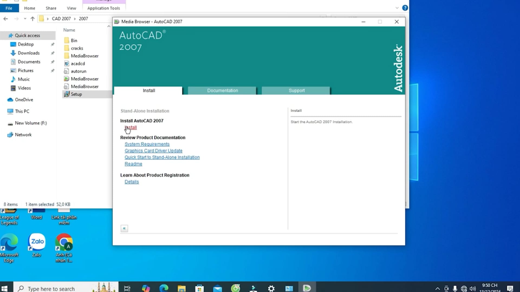This screenshot has width=520, height=292.
Task: Open the Share ribbon tab
Action: coord(51,8)
